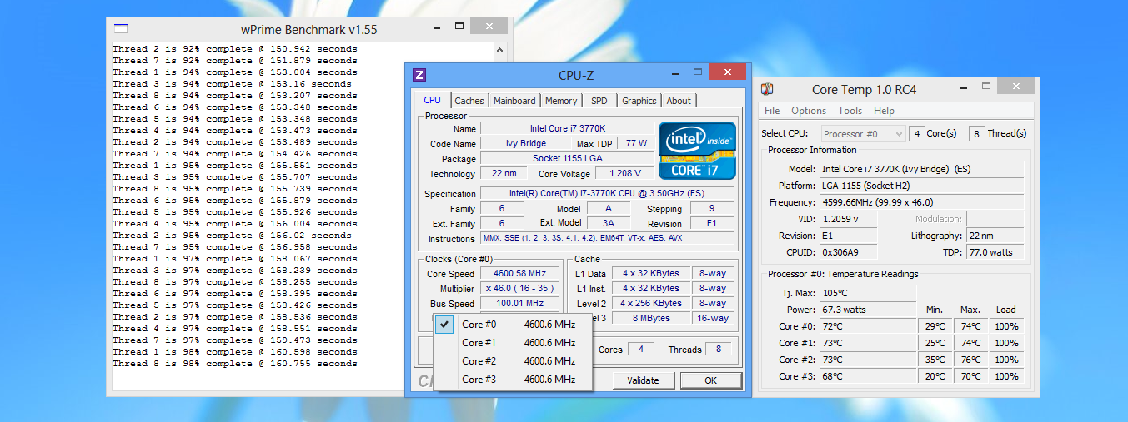Click the CPUID value 0x306A9
This screenshot has height=422, width=1128.
click(x=849, y=252)
